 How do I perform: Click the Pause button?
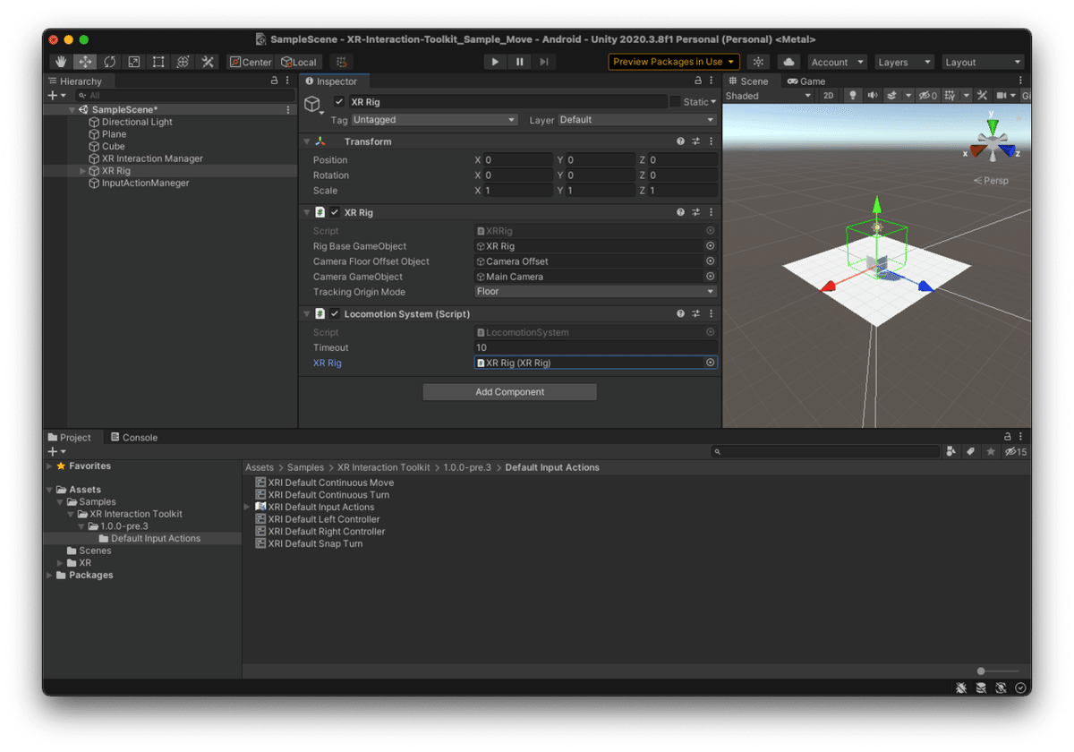coord(519,62)
